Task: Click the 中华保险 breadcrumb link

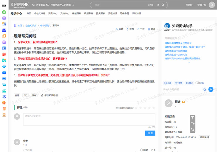Action: (45, 25)
